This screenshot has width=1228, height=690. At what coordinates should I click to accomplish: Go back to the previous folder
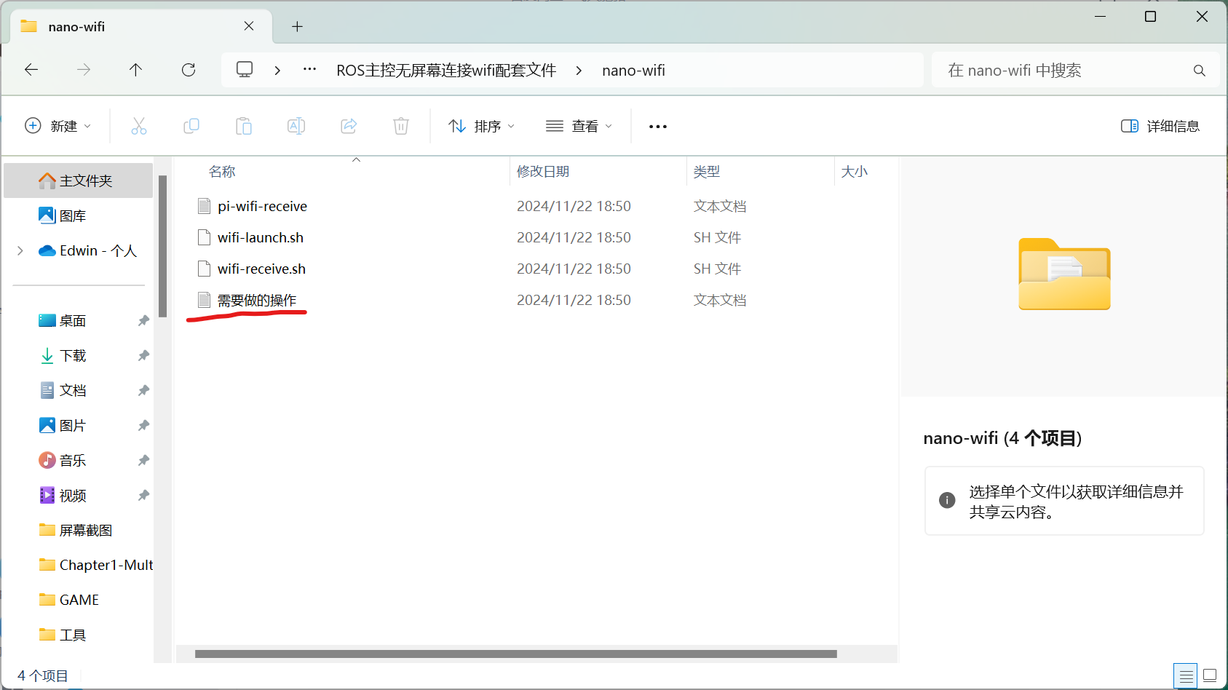31,70
